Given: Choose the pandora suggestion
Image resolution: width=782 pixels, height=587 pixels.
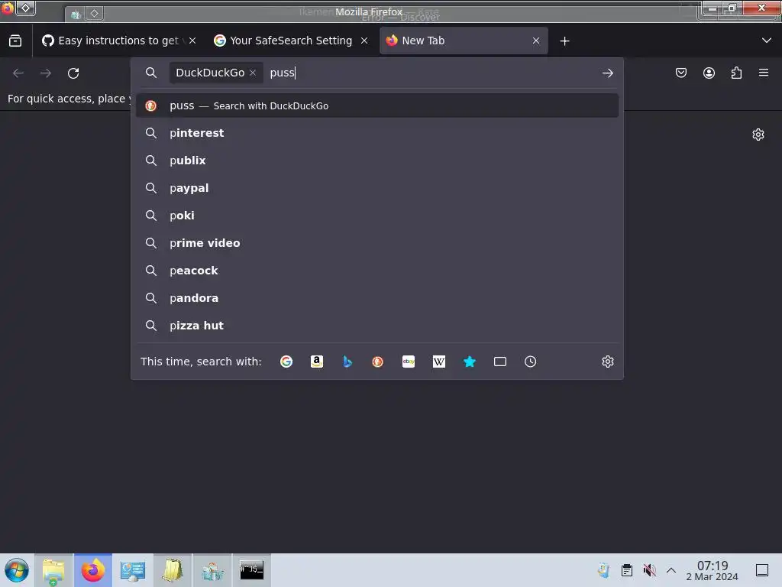Looking at the screenshot, I should coord(377,298).
